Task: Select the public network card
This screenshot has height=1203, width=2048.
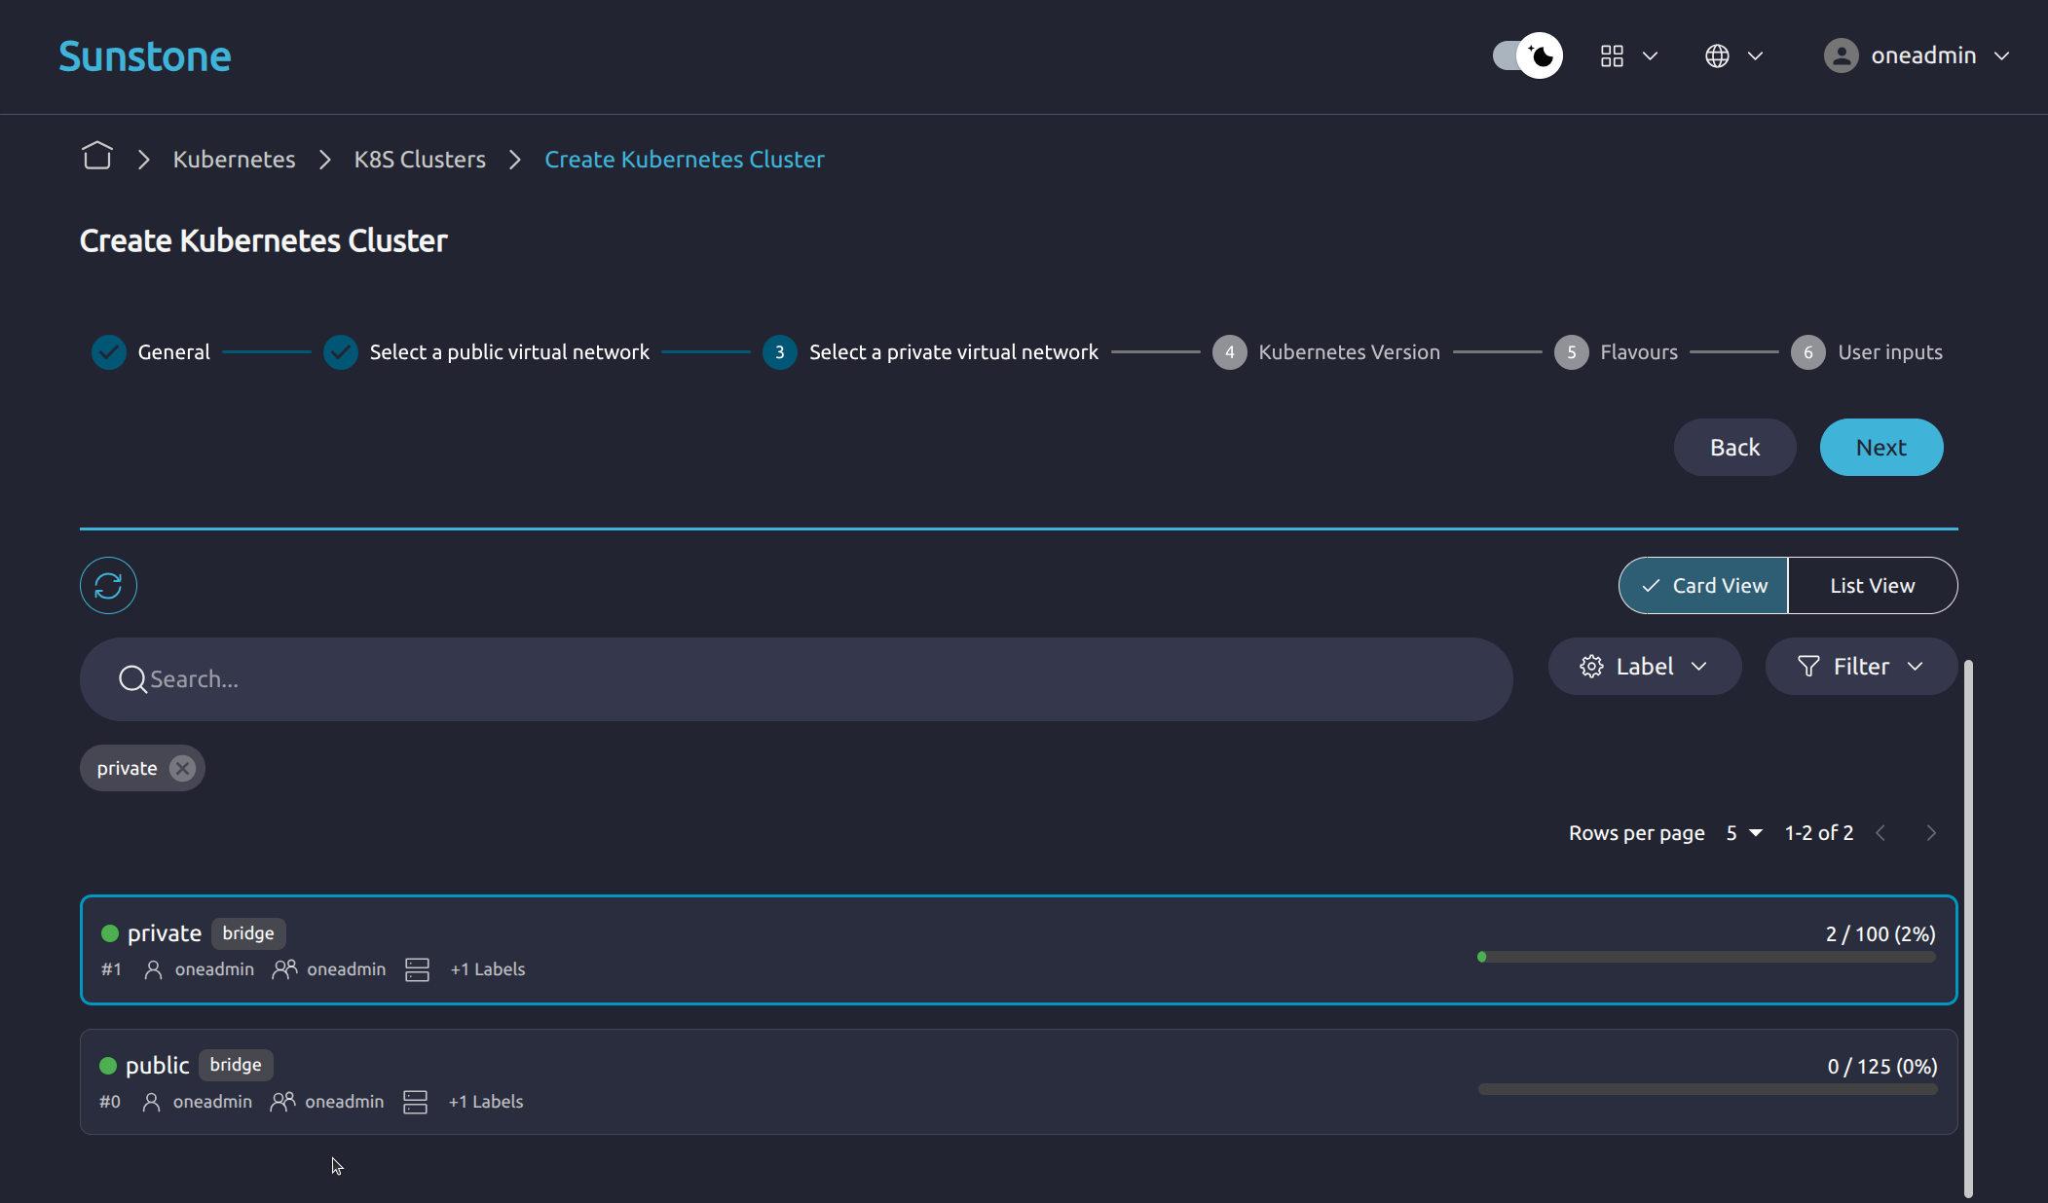Action: (x=1018, y=1081)
